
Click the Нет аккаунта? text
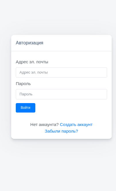(x=45, y=125)
